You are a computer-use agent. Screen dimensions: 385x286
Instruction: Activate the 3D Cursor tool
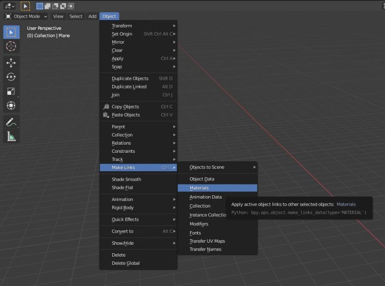[x=12, y=47]
